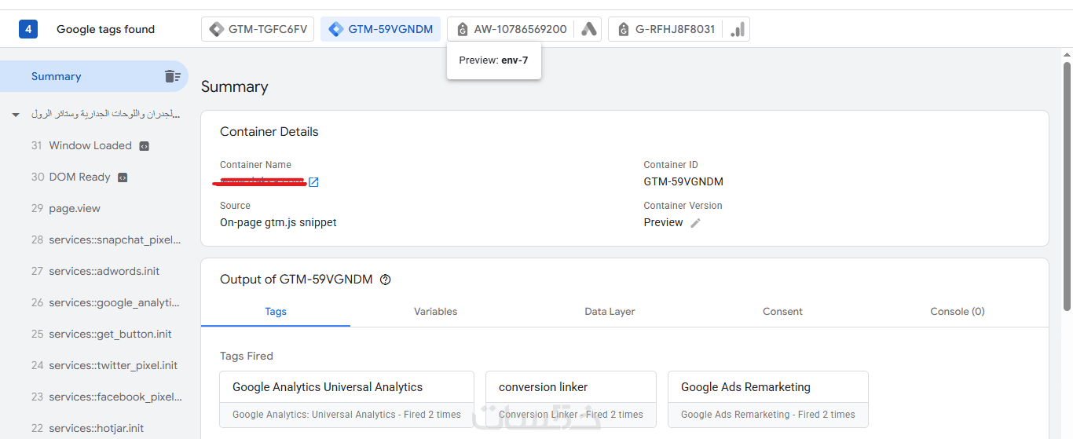
Task: Open the Google Ads Remarketing tag card
Action: (767, 398)
